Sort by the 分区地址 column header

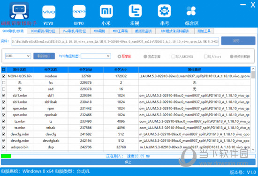point(86,70)
